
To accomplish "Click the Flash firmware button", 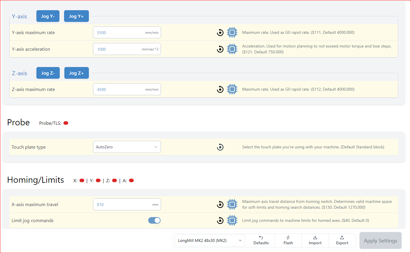I will (x=288, y=240).
